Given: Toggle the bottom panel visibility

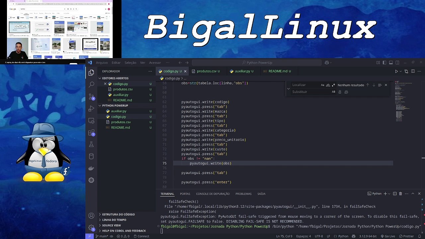Looking at the screenshot, I should [x=391, y=62].
